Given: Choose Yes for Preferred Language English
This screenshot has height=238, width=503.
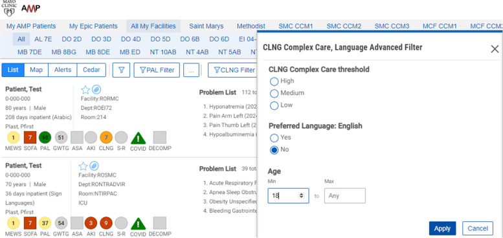Looking at the screenshot, I should click(x=274, y=138).
